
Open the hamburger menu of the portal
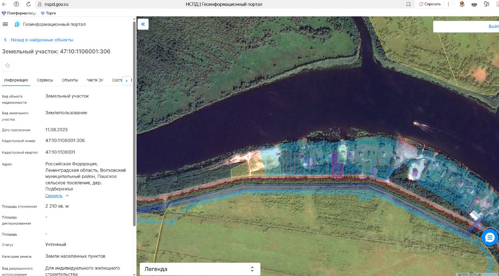click(5, 24)
